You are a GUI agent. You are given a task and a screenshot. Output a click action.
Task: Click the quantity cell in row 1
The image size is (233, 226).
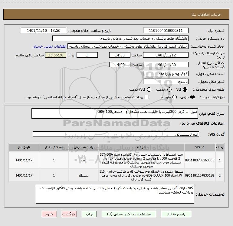(x=54, y=160)
